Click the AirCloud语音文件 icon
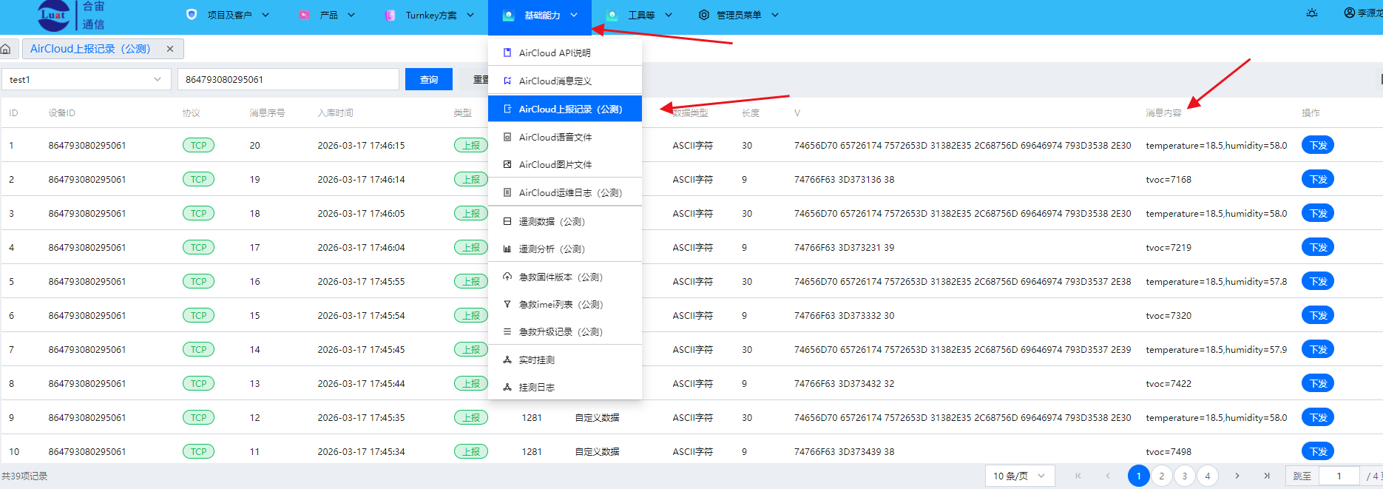Viewport: 1383px width, 489px height. pos(507,137)
